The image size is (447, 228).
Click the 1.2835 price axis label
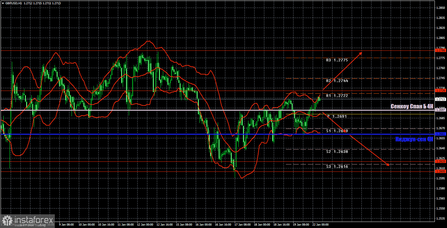(x=441, y=18)
